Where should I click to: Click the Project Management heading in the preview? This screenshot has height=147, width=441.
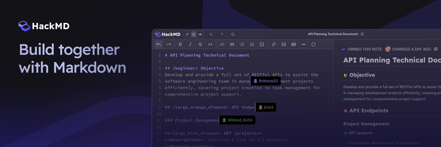(x=366, y=124)
